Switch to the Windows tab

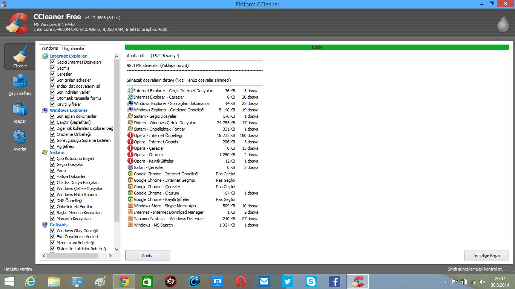pos(50,48)
